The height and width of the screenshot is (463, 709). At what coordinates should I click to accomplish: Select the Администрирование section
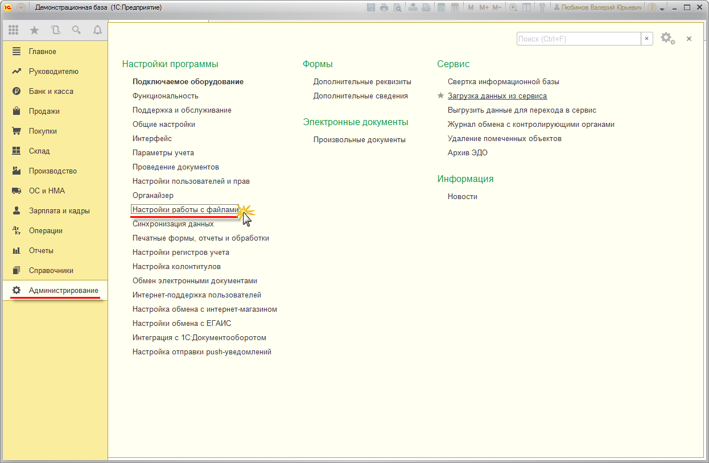(54, 290)
